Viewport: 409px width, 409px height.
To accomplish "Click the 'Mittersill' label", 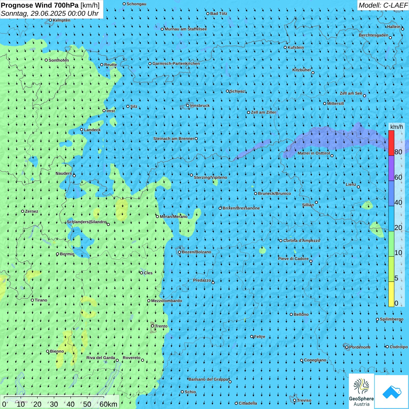I will [x=335, y=103].
